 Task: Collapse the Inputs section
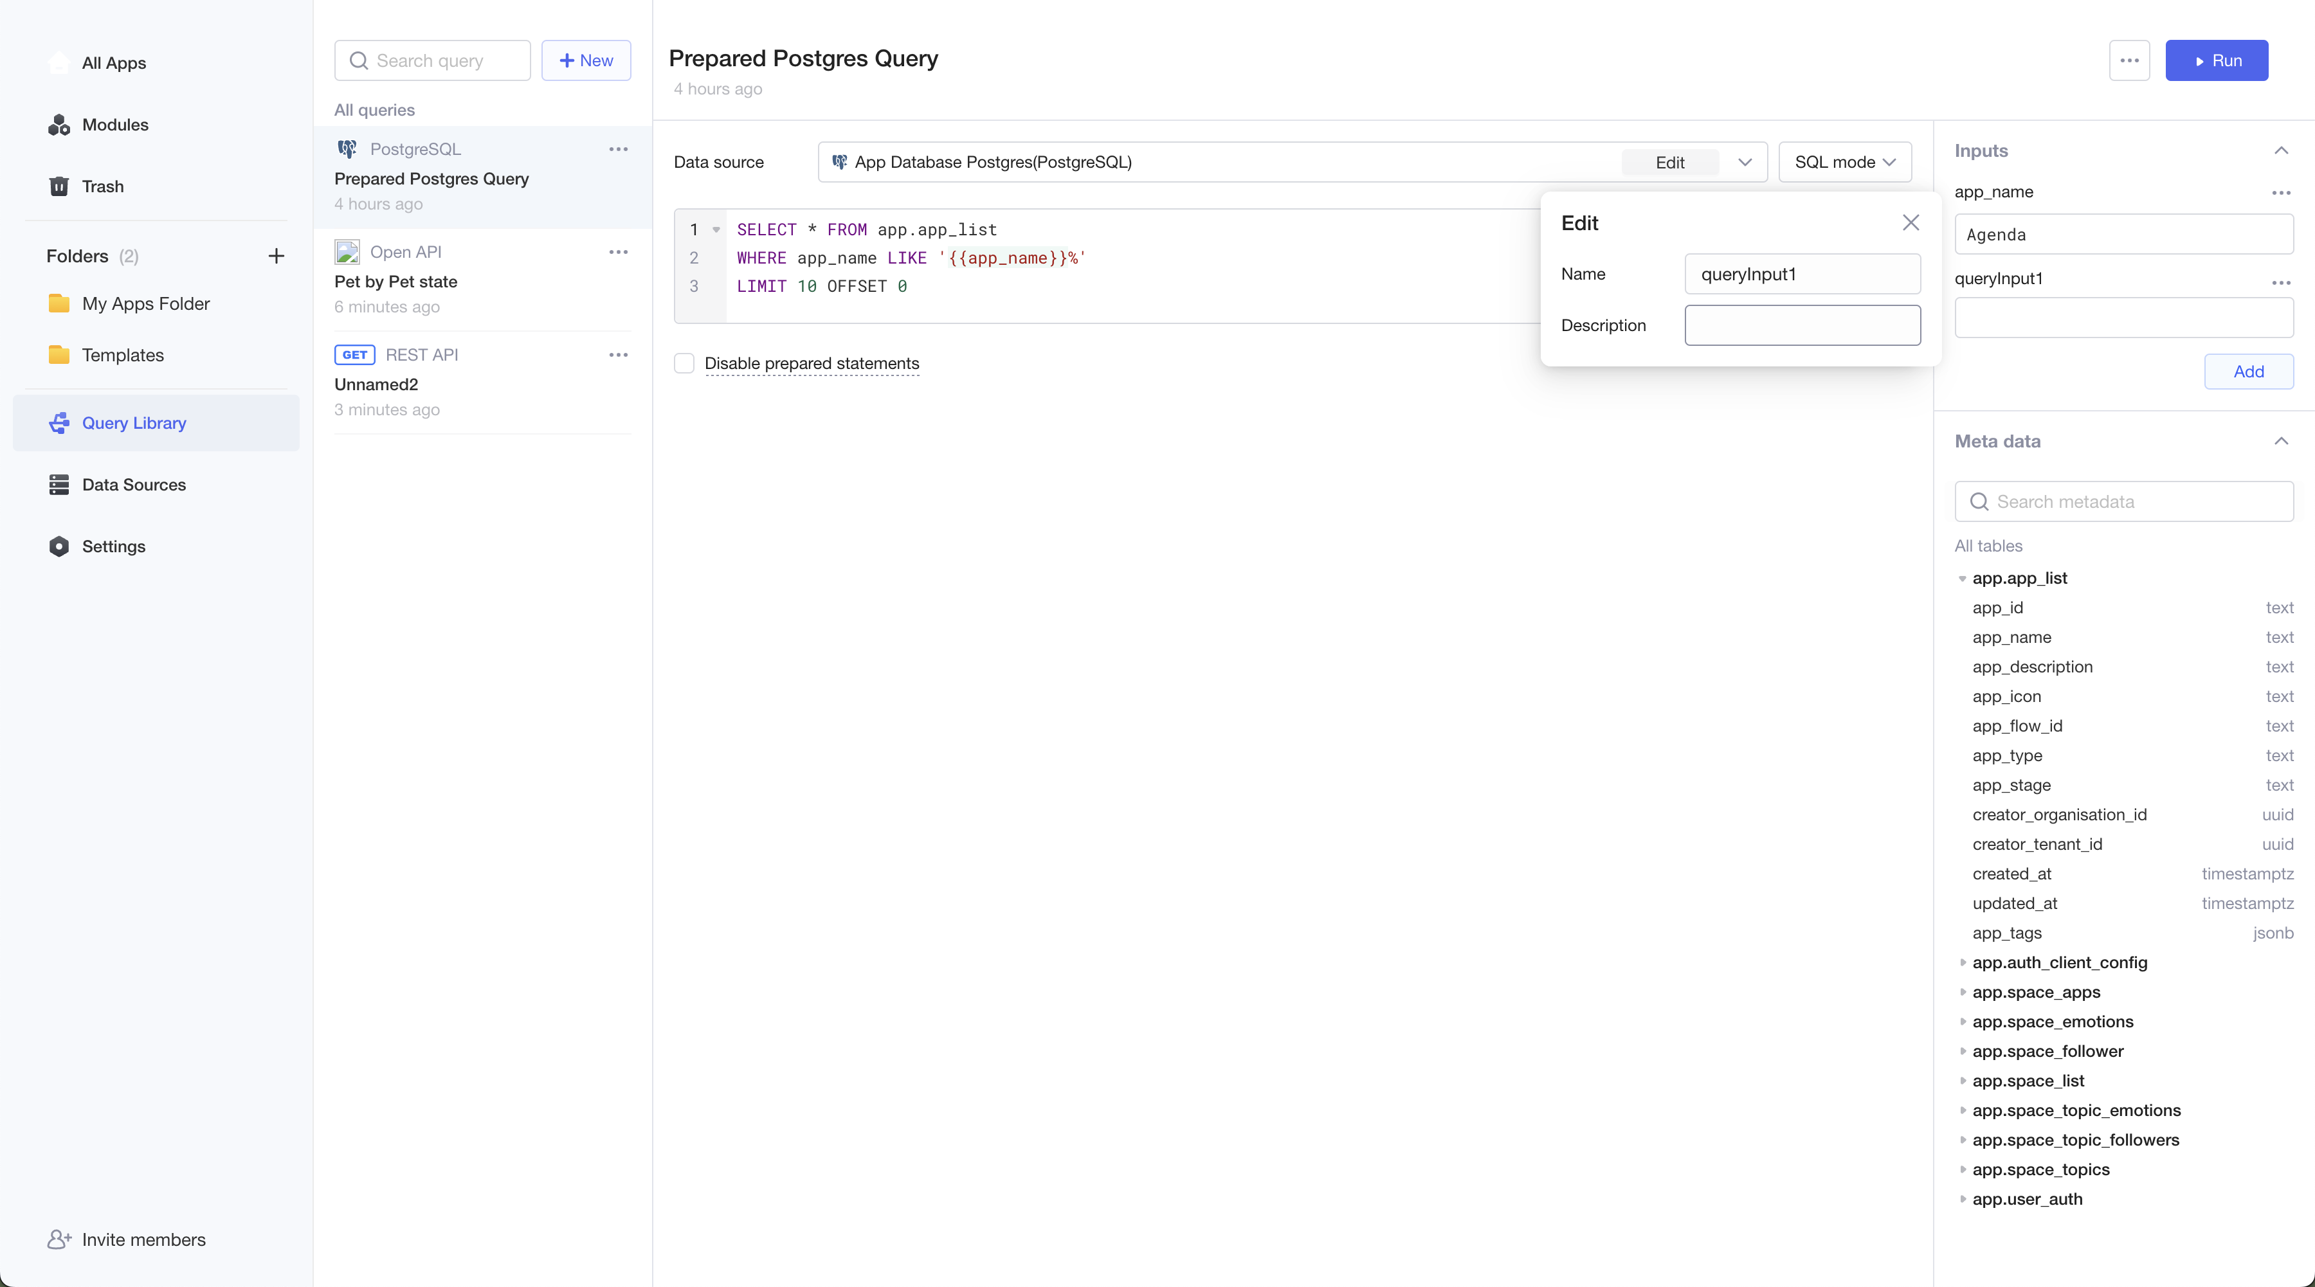click(2281, 151)
